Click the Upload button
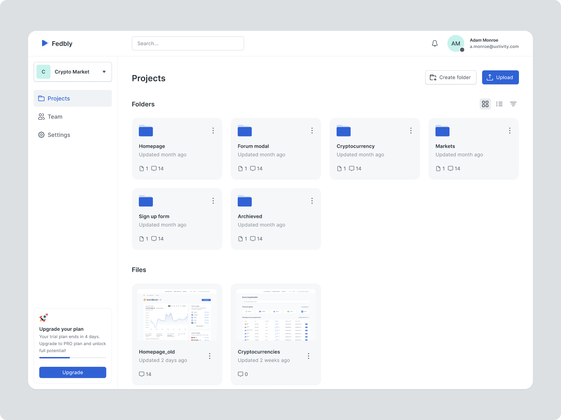The width and height of the screenshot is (561, 420). (500, 77)
